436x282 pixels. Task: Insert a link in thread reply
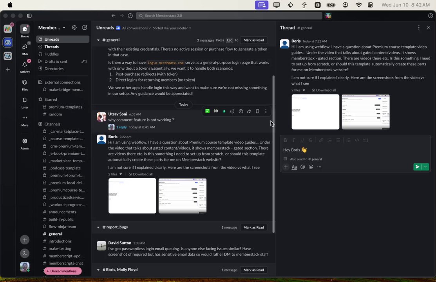pyautogui.click(x=321, y=140)
